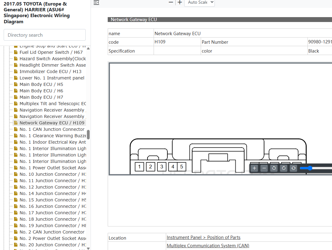Open Main Body ECU / H7 entry

coord(41,97)
